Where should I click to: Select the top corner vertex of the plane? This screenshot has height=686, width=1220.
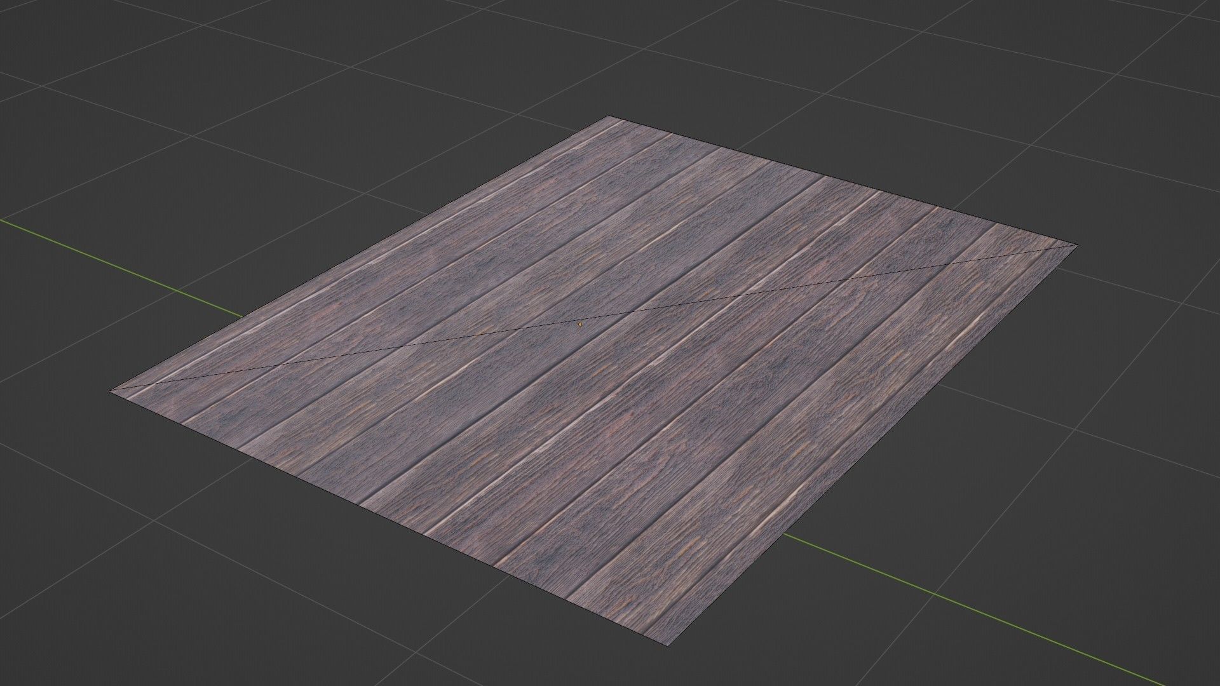(608, 116)
